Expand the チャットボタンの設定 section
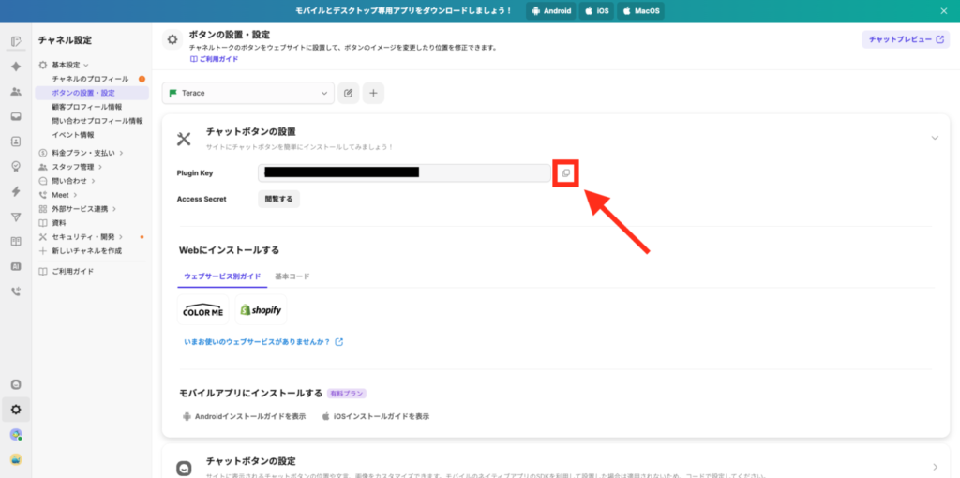 pyautogui.click(x=934, y=467)
